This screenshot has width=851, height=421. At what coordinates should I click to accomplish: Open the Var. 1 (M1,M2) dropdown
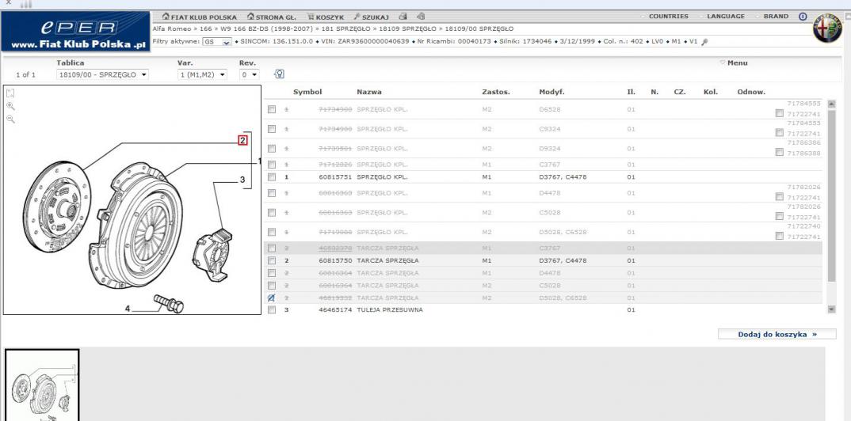tap(204, 75)
